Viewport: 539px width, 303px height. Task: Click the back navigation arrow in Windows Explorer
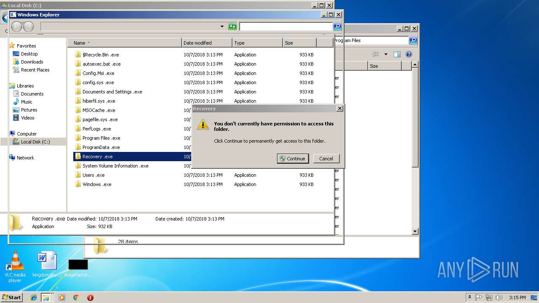click(16, 27)
